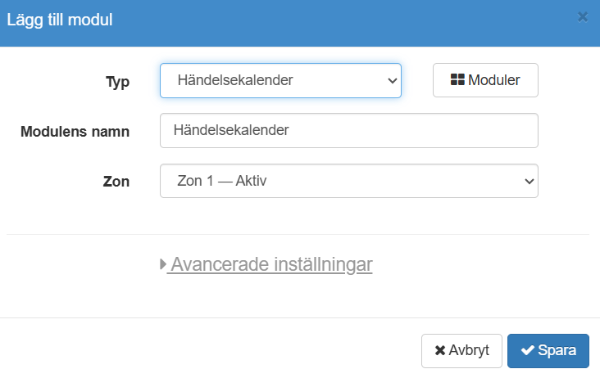Click the grid icon on Moduler button
The image size is (600, 378).
click(457, 81)
